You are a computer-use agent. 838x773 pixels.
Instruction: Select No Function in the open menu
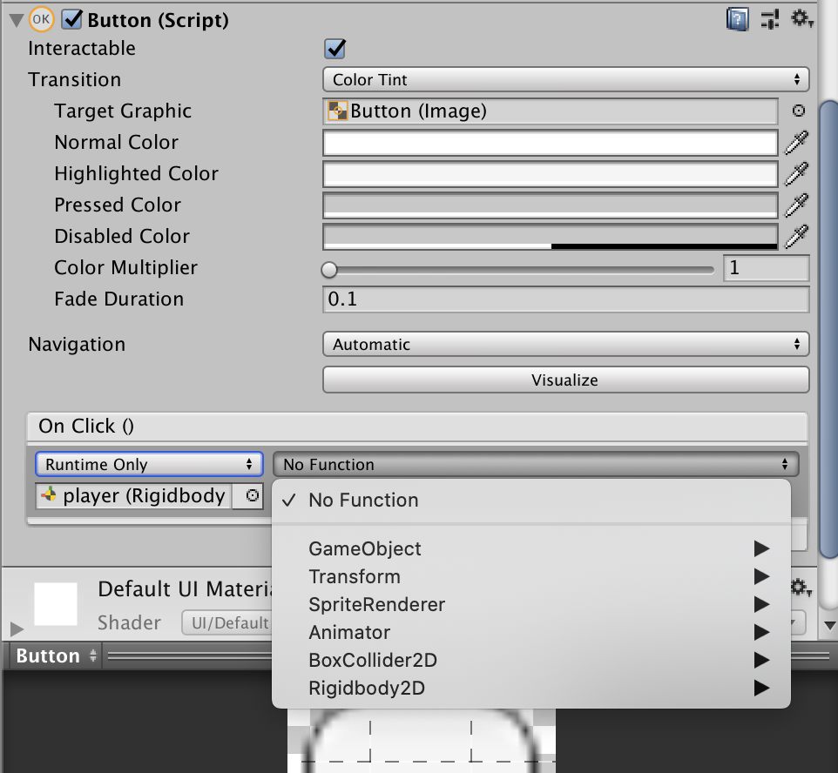pos(364,500)
